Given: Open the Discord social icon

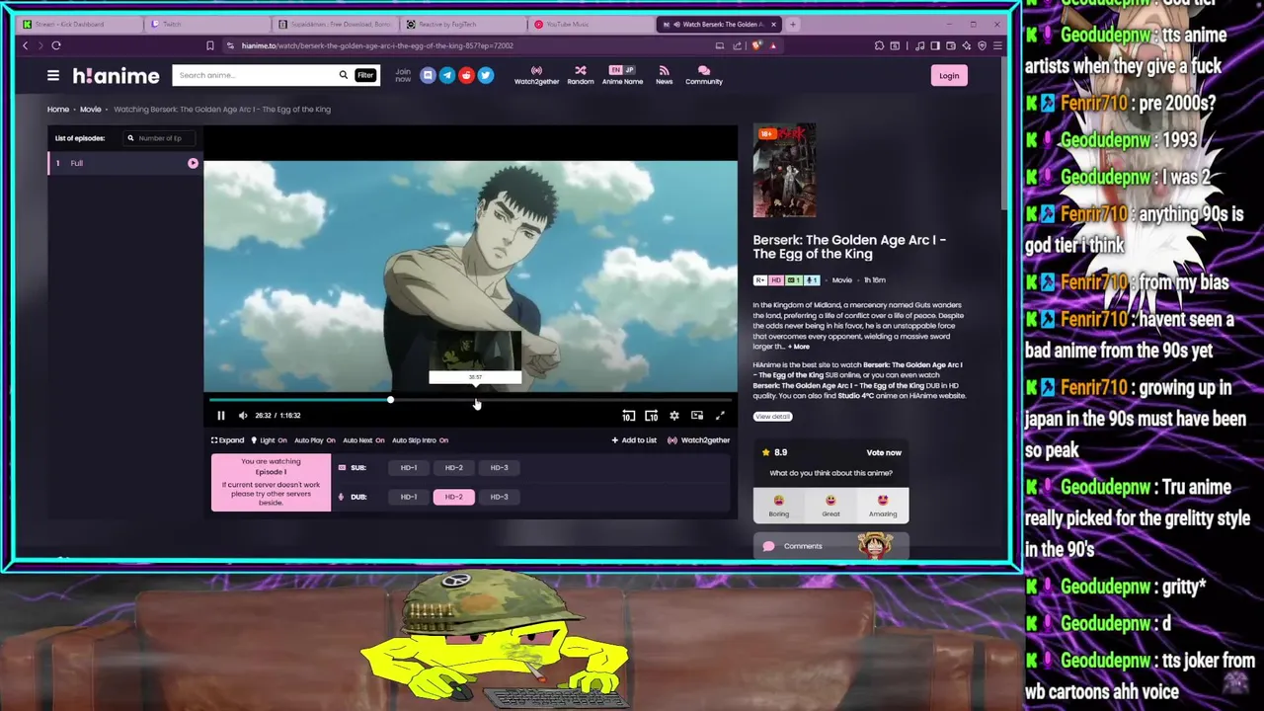Looking at the screenshot, I should coord(428,75).
